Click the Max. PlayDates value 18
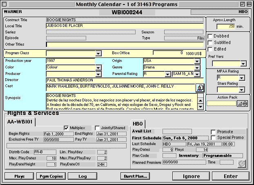This screenshot has width=254, height=185. (51, 158)
